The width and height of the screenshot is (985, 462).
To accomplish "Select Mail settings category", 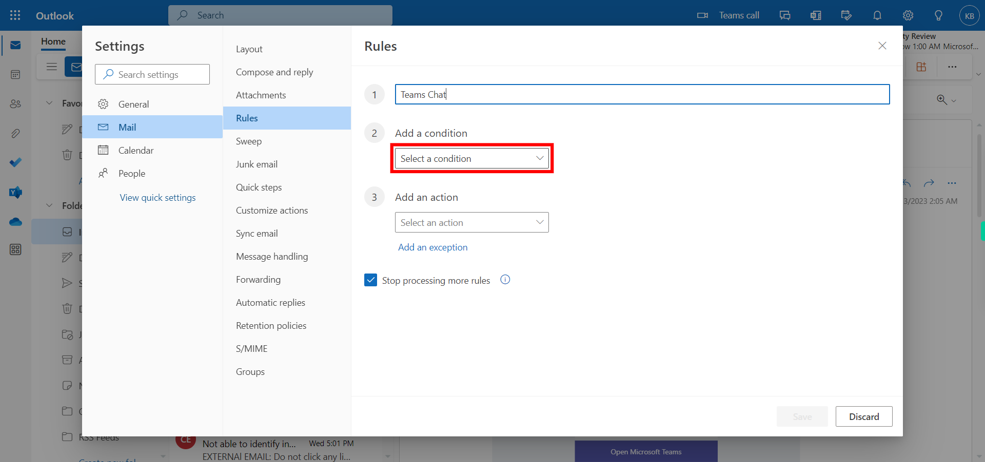I will (x=152, y=127).
